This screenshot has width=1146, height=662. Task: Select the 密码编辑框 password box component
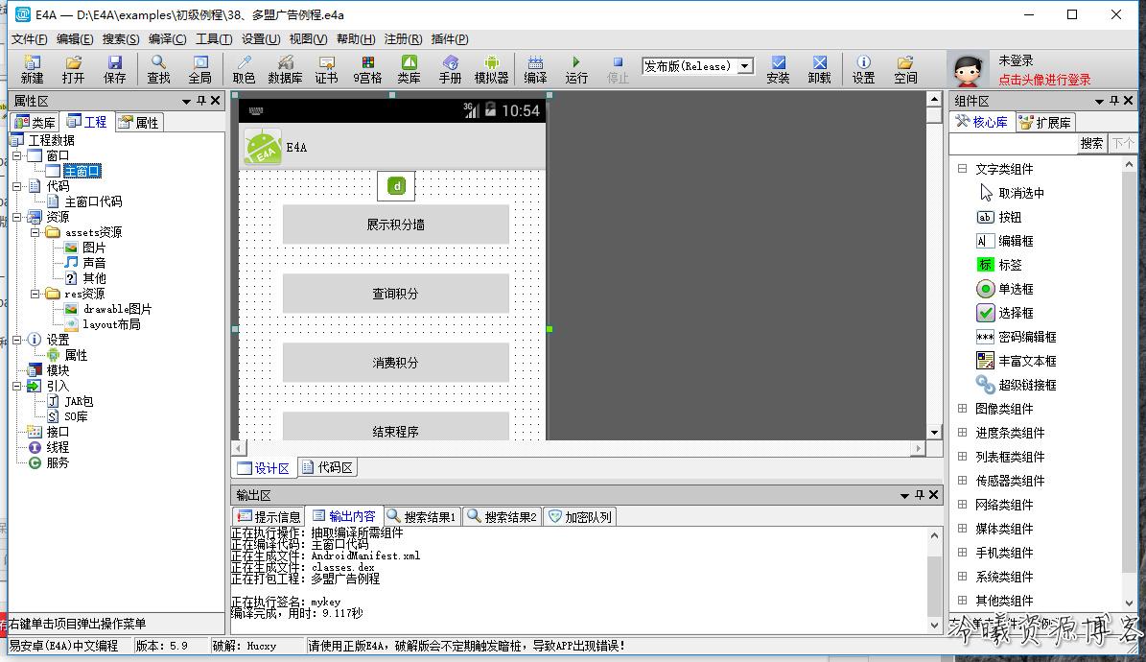tap(1017, 337)
